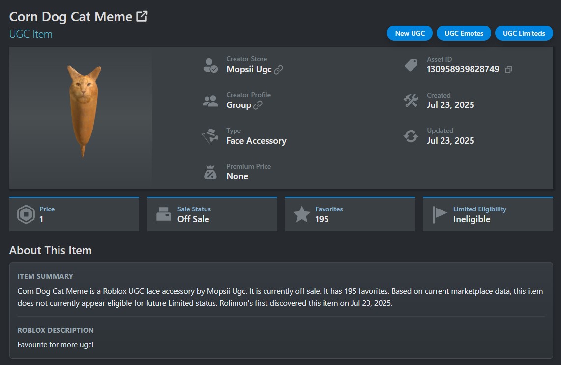
Task: Click the item summary paragraph text
Action: (x=280, y=297)
